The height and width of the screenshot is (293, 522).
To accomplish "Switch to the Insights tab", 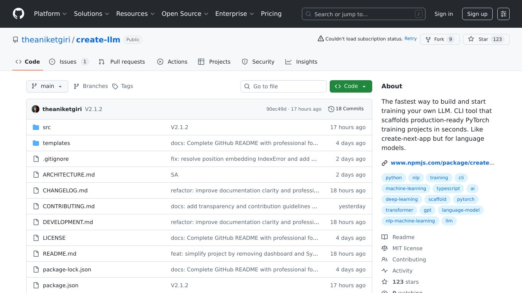I will tap(302, 62).
